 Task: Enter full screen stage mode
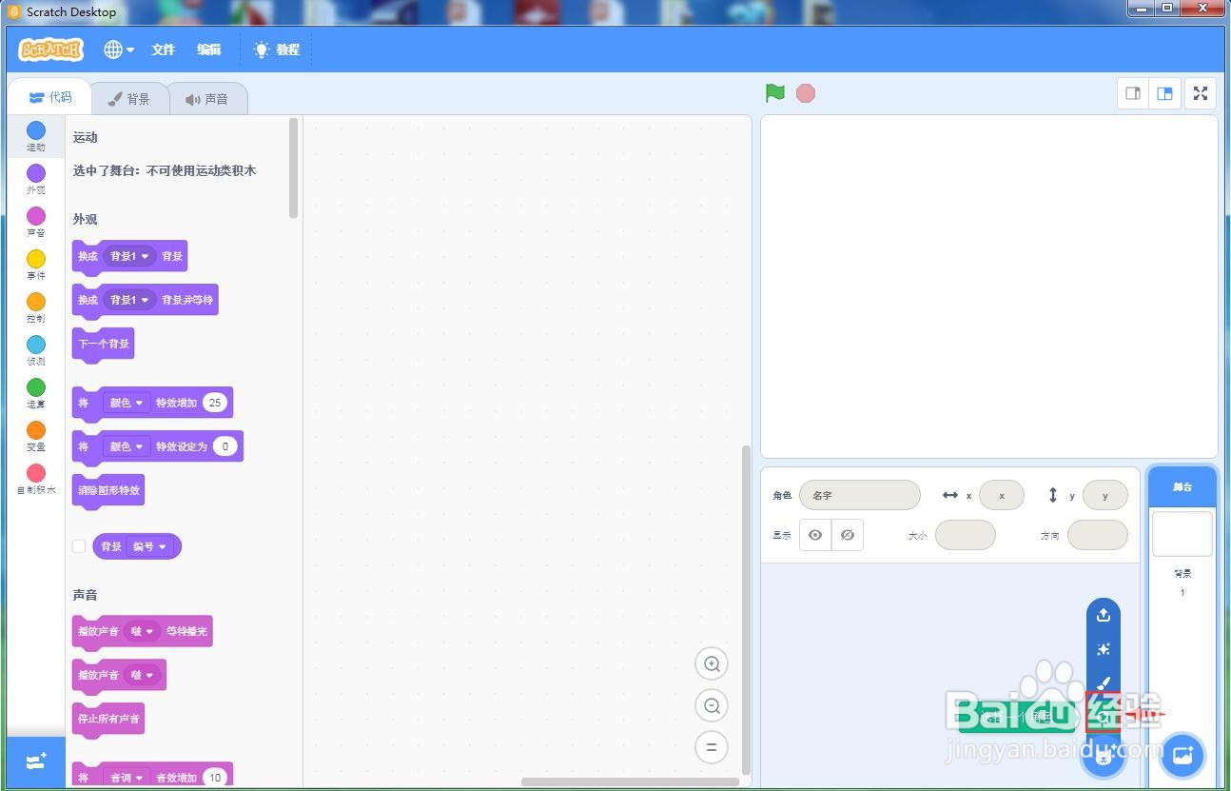point(1201,93)
